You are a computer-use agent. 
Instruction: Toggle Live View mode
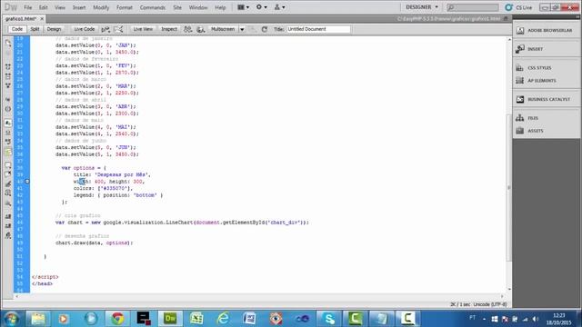coord(143,29)
